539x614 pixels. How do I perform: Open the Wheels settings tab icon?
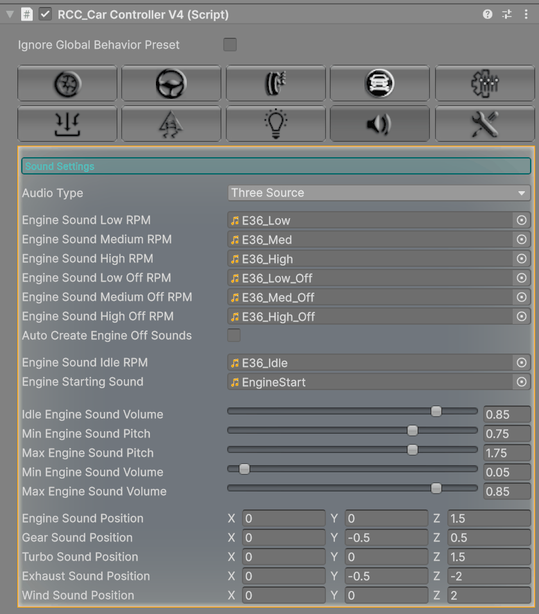click(x=67, y=83)
